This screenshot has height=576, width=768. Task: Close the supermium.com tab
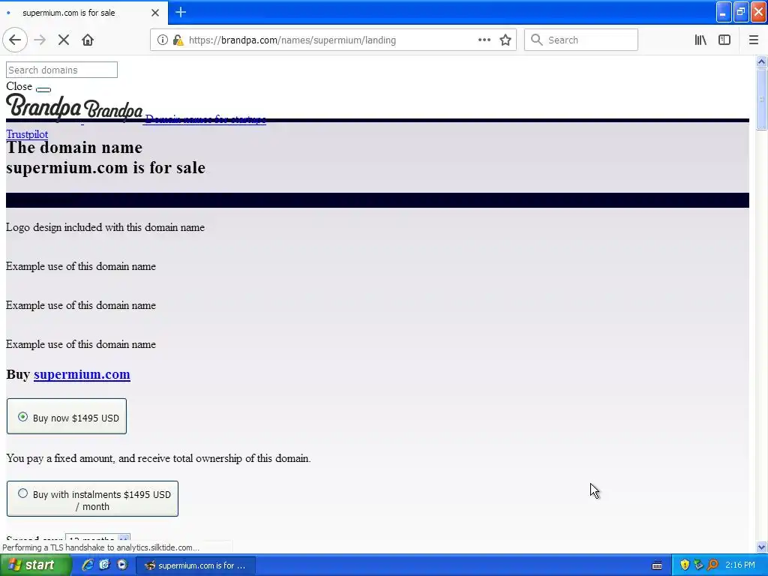pyautogui.click(x=155, y=13)
